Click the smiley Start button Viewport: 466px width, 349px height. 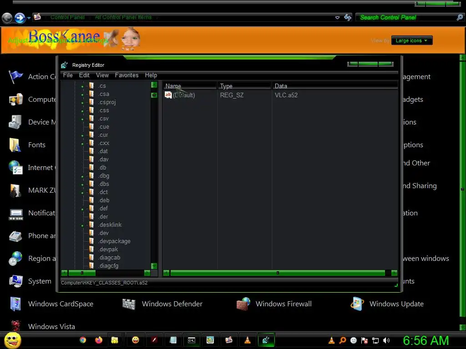[x=12, y=340]
